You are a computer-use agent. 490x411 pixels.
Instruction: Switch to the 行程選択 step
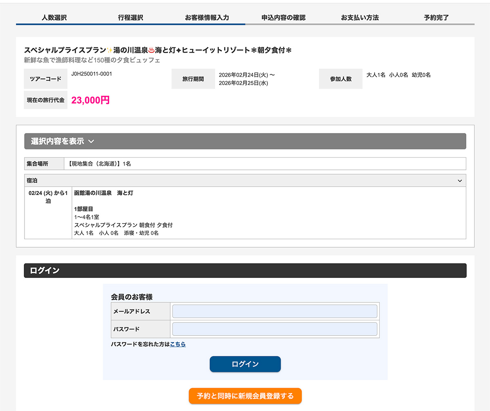coord(131,18)
